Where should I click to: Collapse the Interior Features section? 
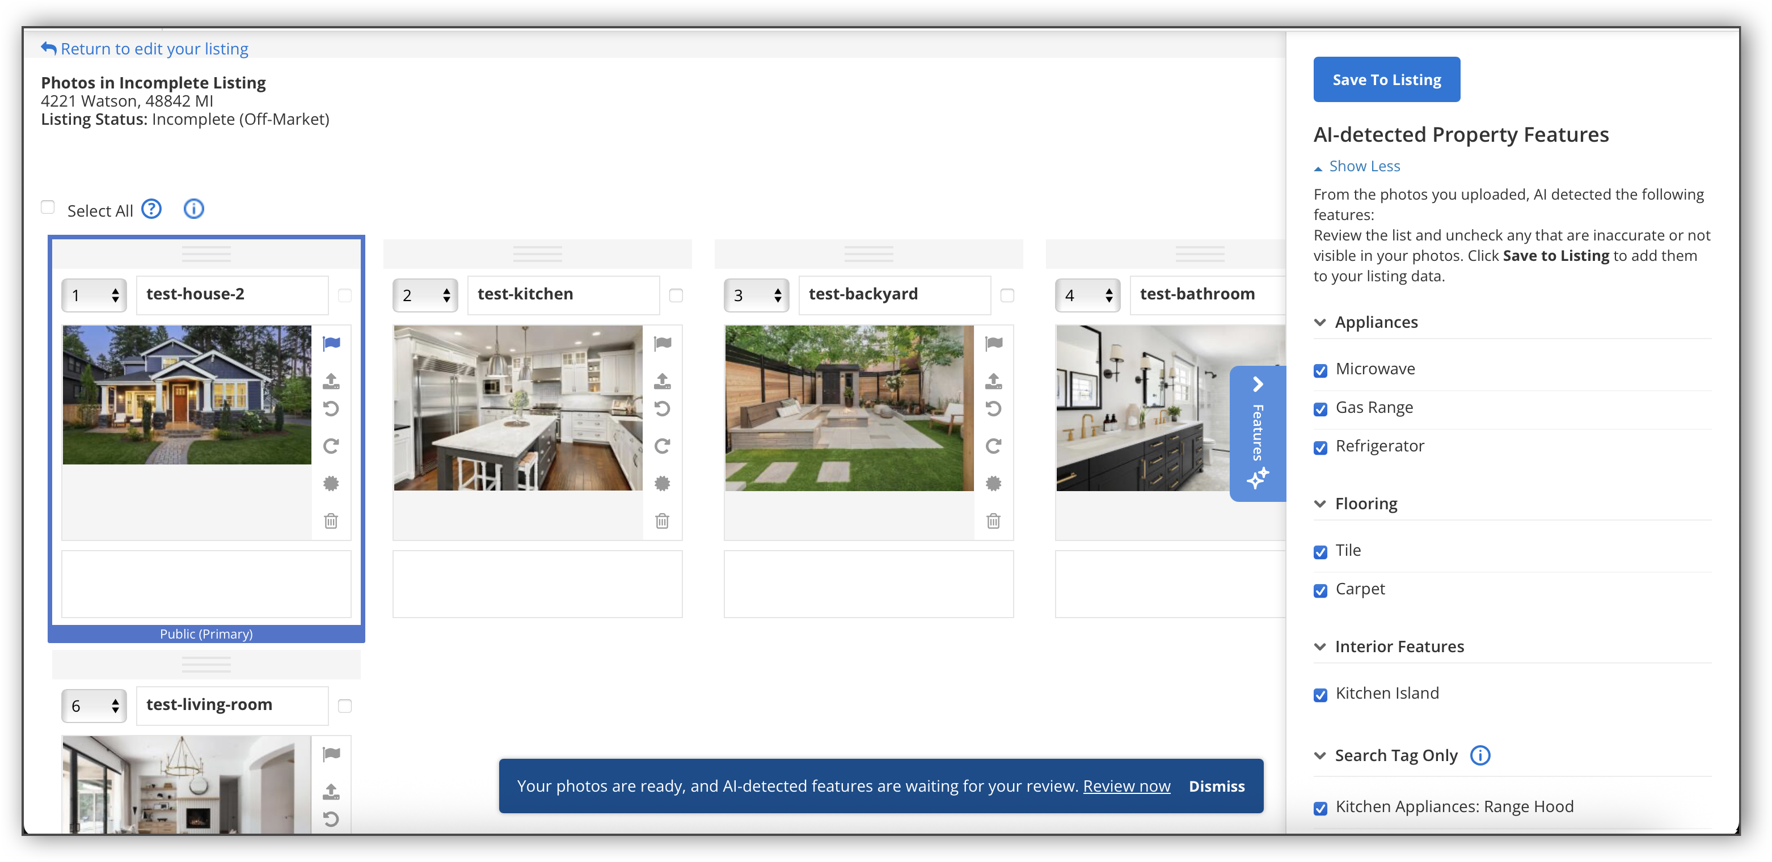click(x=1320, y=646)
